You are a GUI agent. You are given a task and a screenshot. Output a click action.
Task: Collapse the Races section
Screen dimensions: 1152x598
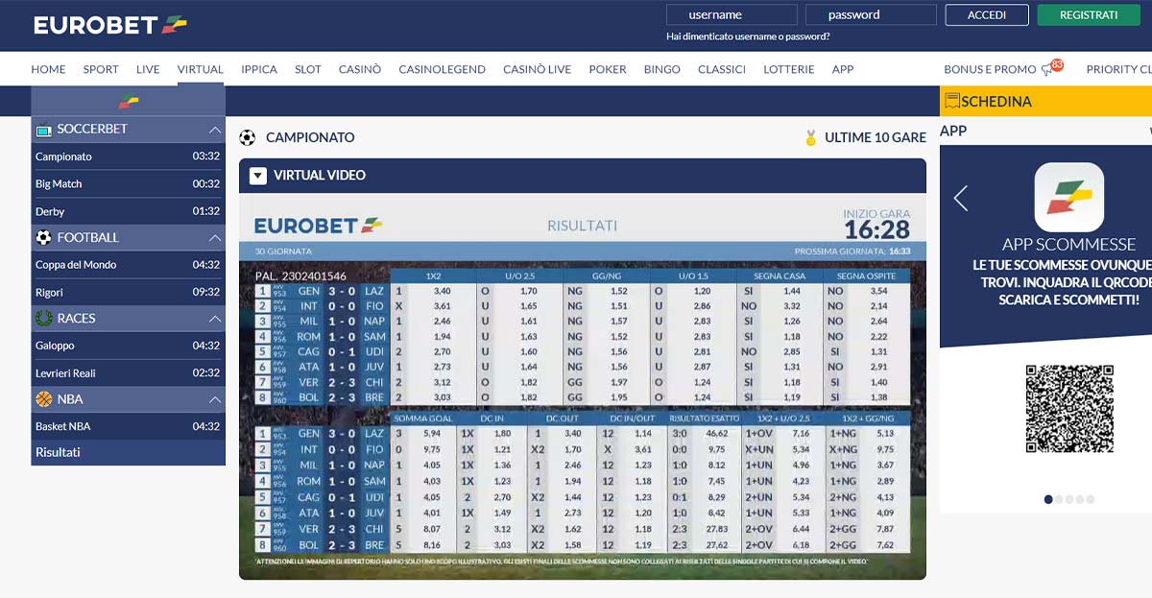(x=214, y=319)
